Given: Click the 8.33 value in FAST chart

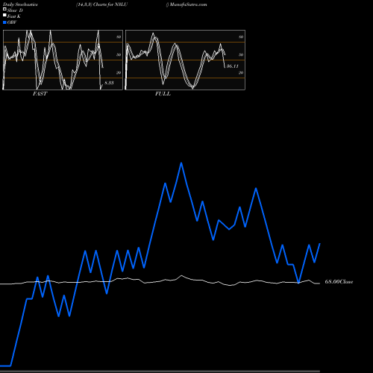Looking at the screenshot, I should pyautogui.click(x=109, y=83).
